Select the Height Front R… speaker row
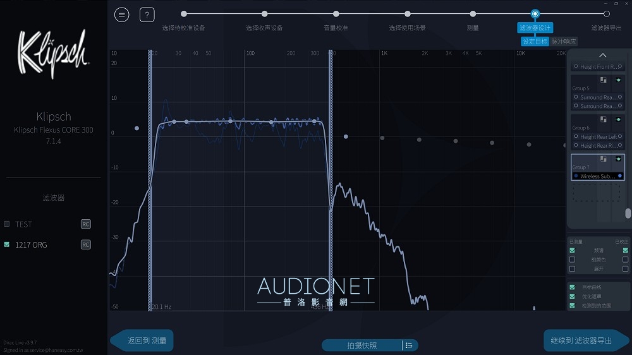632x355 pixels. click(598, 66)
